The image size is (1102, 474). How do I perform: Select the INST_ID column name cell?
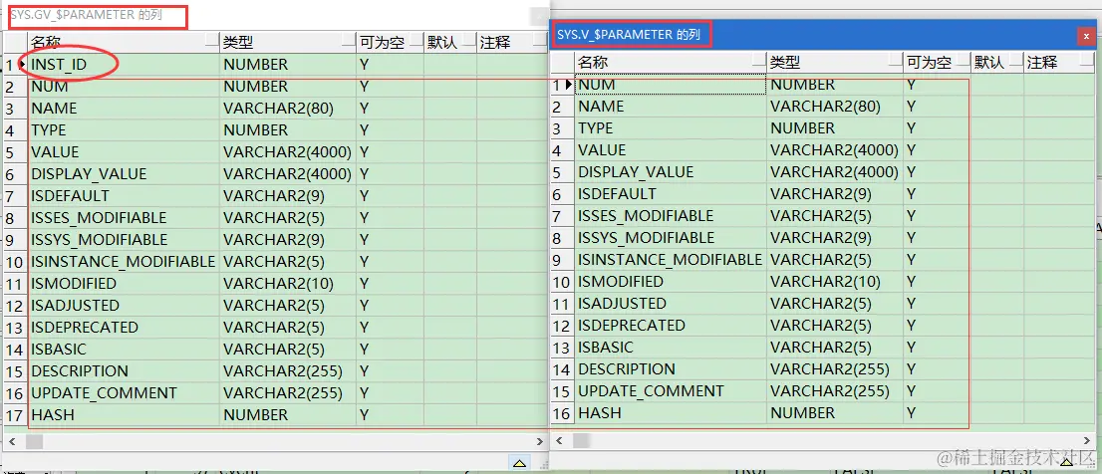124,65
